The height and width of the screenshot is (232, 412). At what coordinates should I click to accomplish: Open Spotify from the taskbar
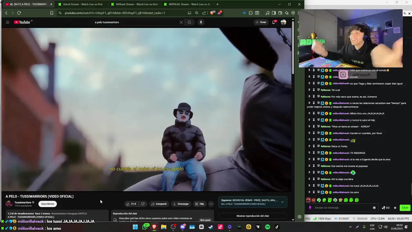tap(267, 227)
